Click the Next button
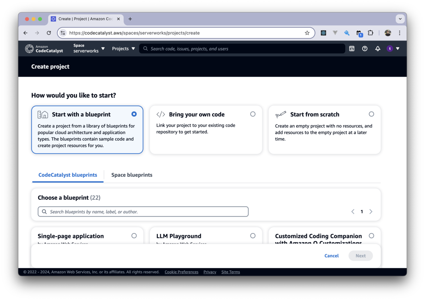Screen dimensions: 425x300 click(x=361, y=256)
